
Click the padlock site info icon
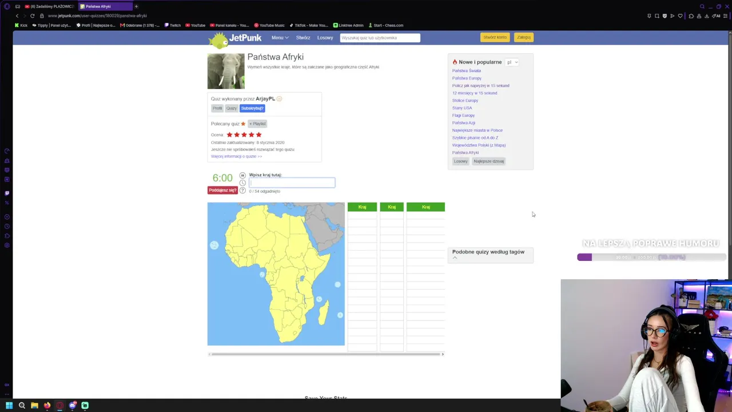pyautogui.click(x=42, y=16)
